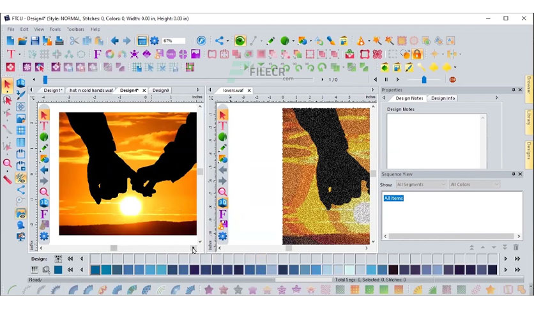Image resolution: width=534 pixels, height=309 pixels.
Task: Close the Design4 tab
Action: (x=144, y=91)
